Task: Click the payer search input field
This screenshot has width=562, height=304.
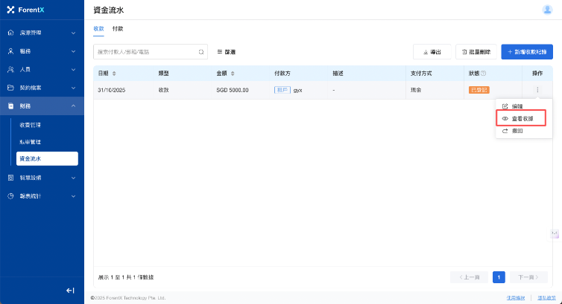Action: (145, 52)
